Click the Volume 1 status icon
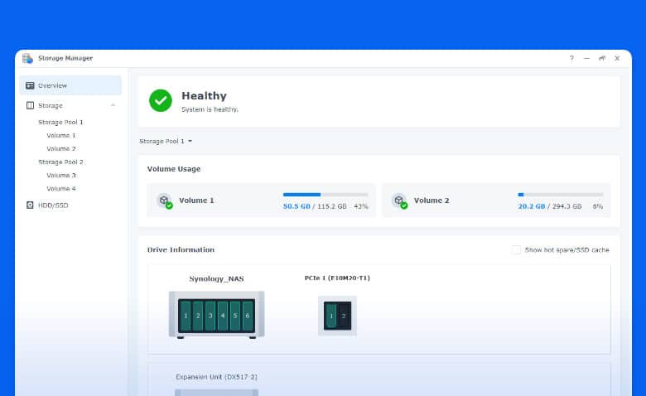This screenshot has width=646, height=396. (x=165, y=201)
